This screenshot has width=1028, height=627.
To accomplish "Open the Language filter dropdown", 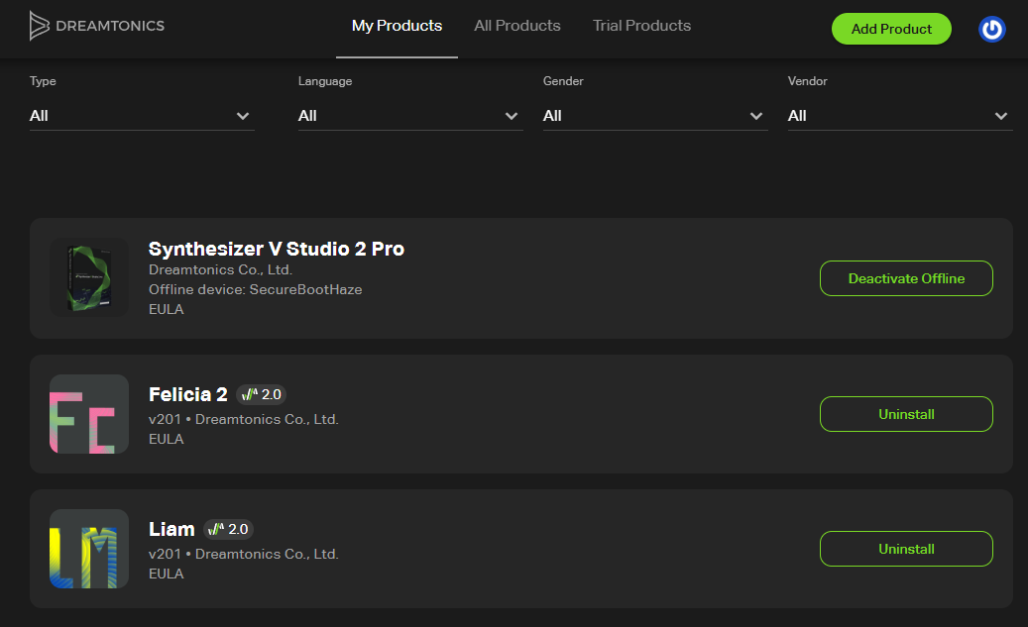I will click(410, 116).
